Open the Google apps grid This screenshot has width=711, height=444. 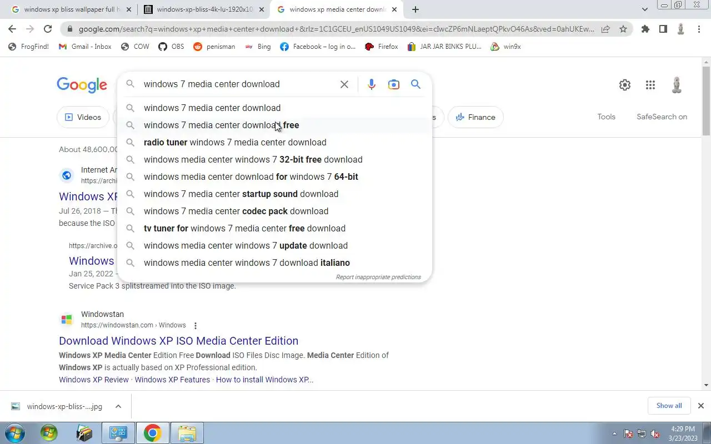(x=650, y=85)
